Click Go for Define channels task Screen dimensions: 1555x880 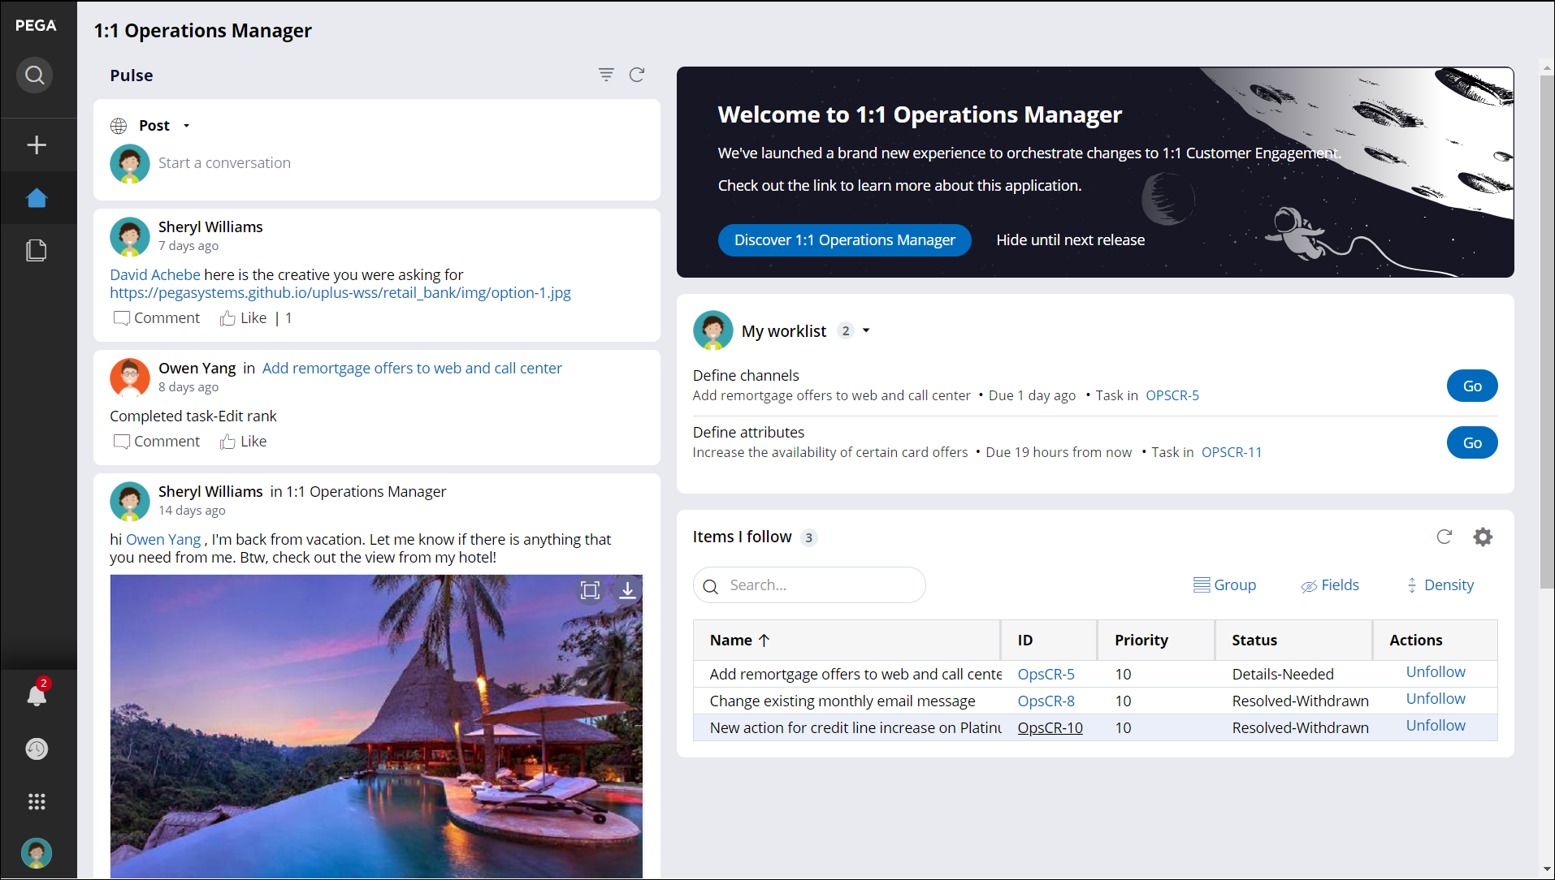[1471, 386]
